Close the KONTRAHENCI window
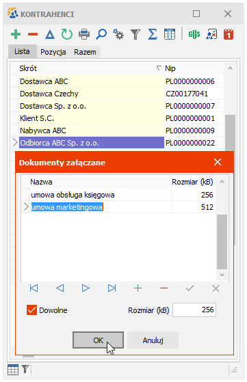 tap(228, 14)
